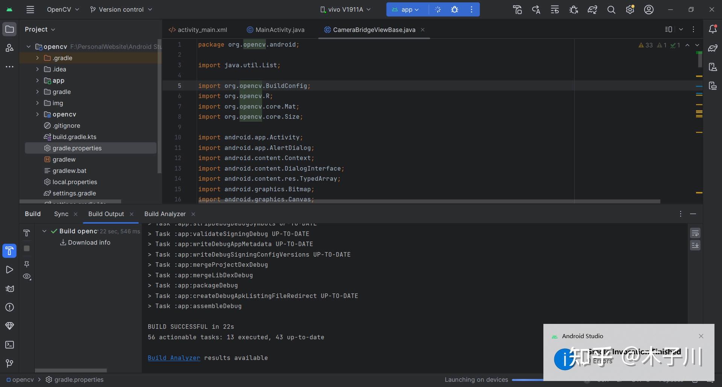
Task: Open the vivo V1911A device selector
Action: coord(345,9)
